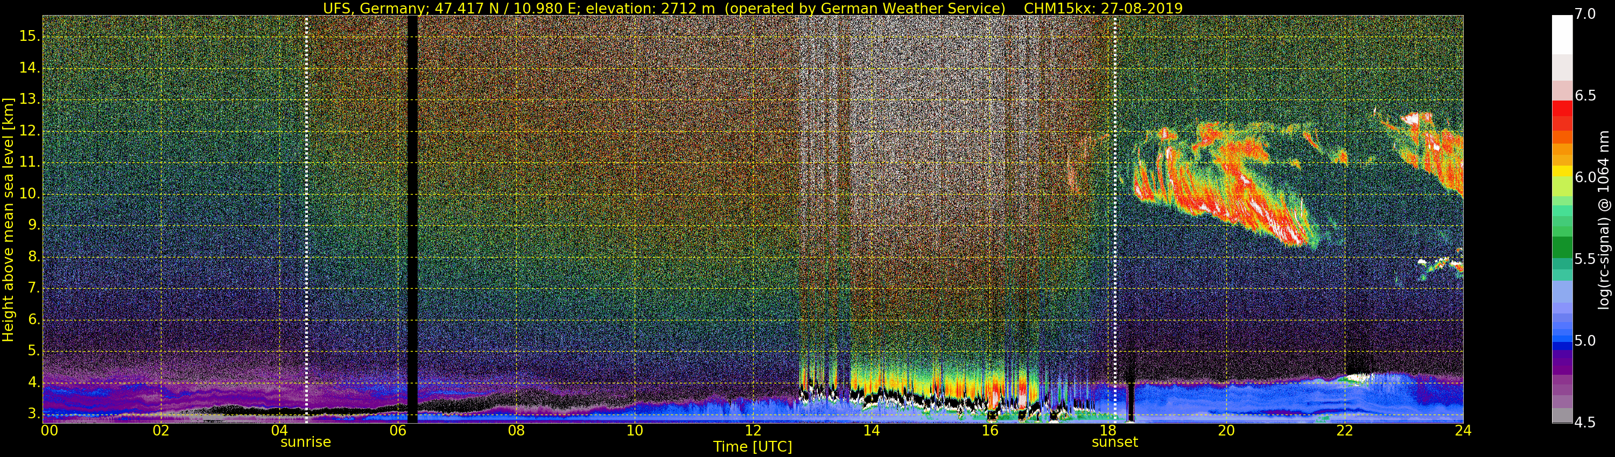Click the colorbar value "6.0"
This screenshot has width=1615, height=457.
(1585, 178)
